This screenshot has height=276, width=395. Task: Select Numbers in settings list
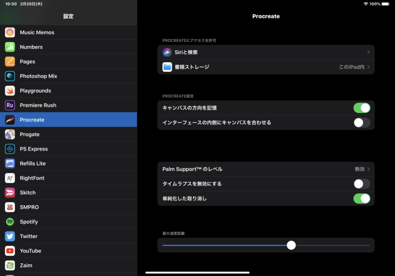69,47
